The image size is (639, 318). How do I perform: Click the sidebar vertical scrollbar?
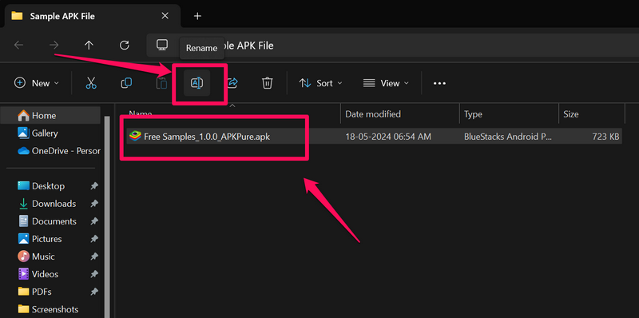pos(107,216)
